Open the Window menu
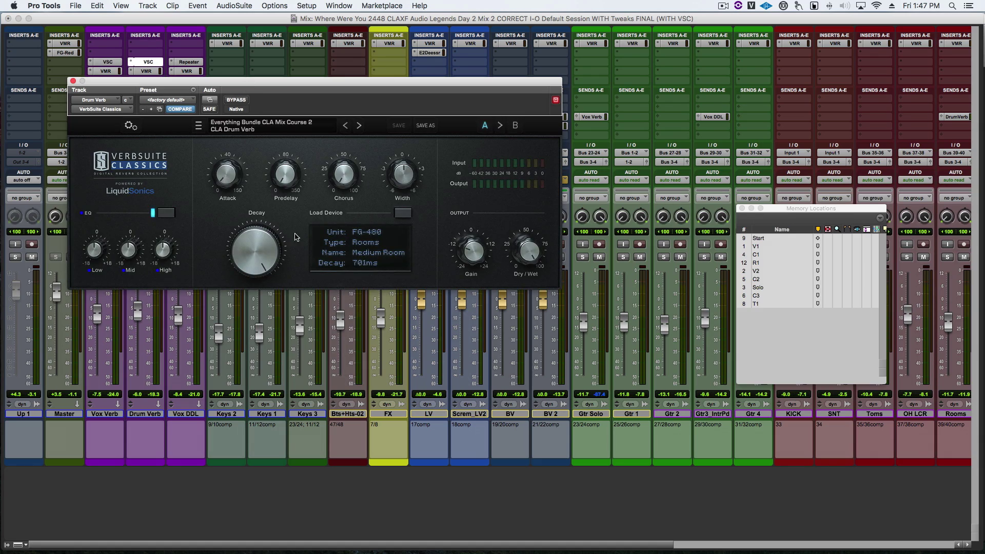Viewport: 985px width, 554px height. (x=339, y=6)
